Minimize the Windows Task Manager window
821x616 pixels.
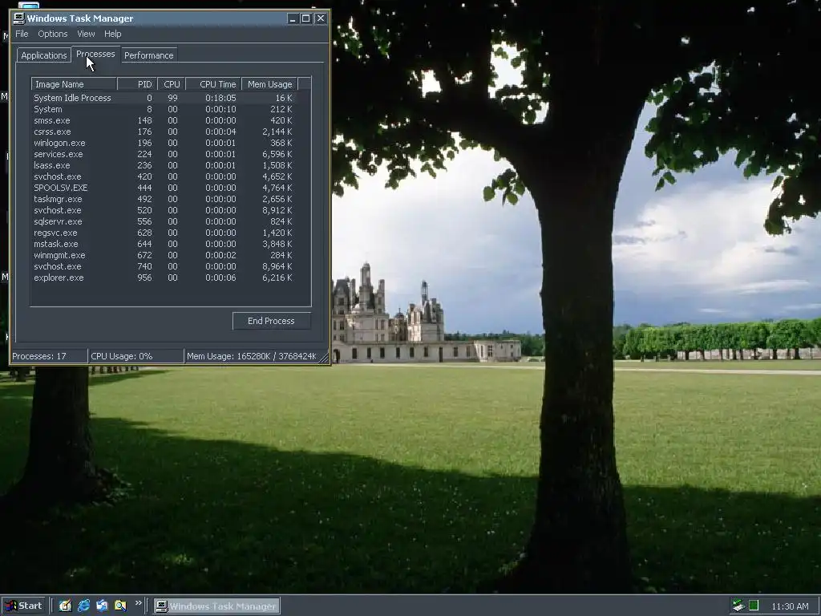click(x=293, y=18)
